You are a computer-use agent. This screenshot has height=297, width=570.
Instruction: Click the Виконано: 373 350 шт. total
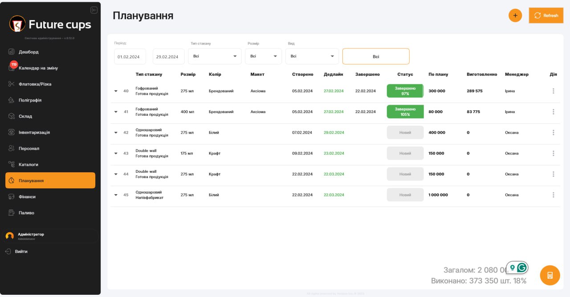pos(479,281)
